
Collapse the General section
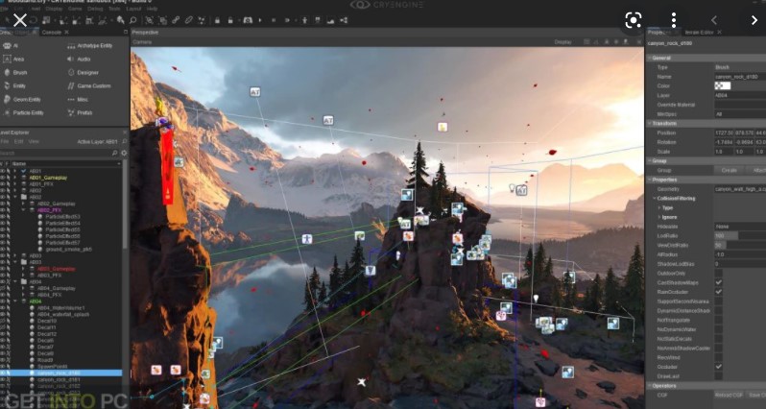click(706, 58)
